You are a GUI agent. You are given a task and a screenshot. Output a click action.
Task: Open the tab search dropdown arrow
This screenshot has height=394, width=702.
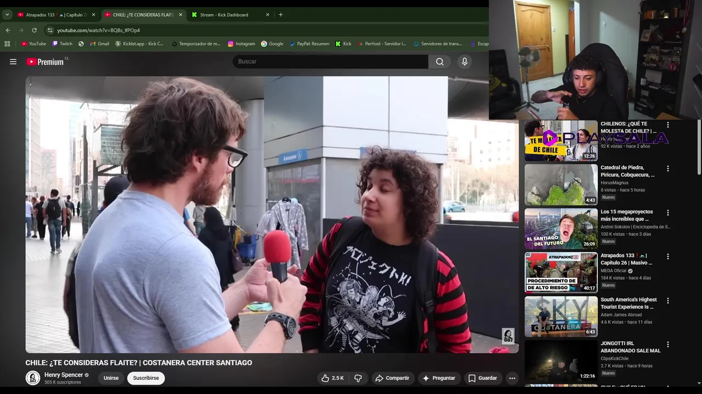tap(7, 15)
